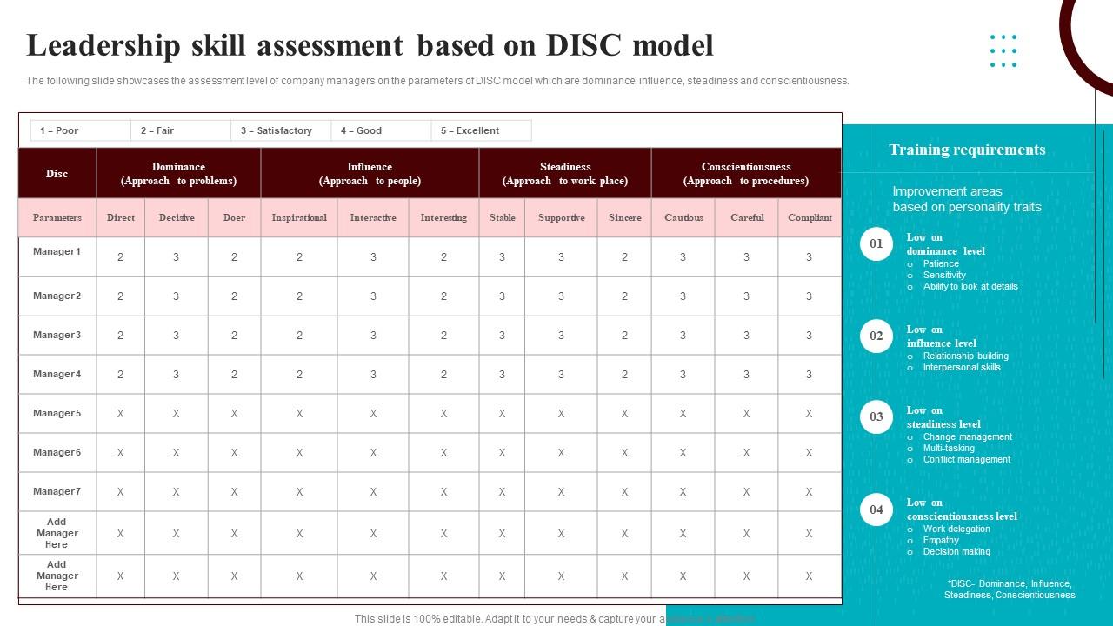
Task: Click the '3 = Satisfactory' rating box
Action: click(278, 130)
